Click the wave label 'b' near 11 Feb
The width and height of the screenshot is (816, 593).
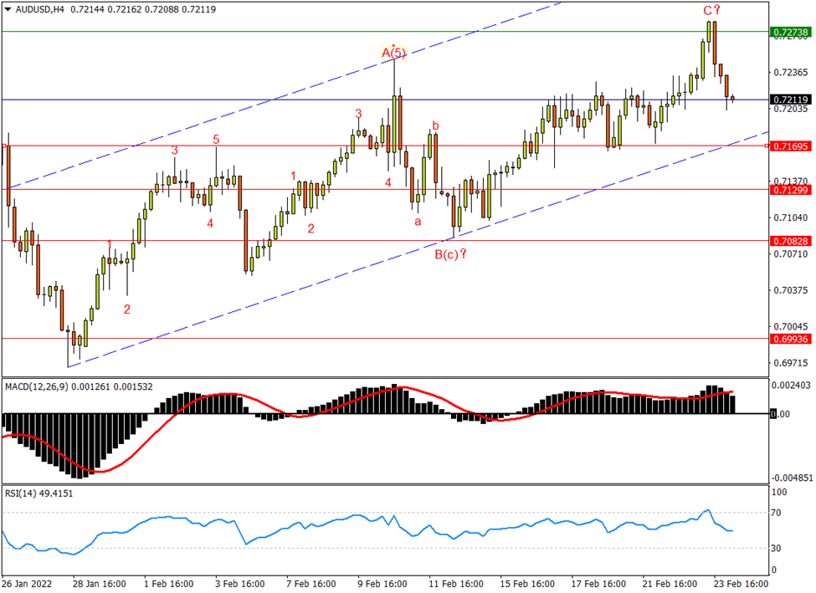tap(435, 125)
